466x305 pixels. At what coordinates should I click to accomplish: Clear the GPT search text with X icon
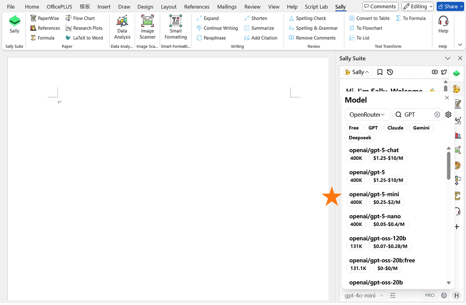[x=437, y=114]
